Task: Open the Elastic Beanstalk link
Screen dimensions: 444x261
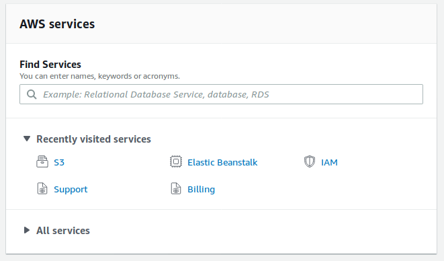Action: (222, 162)
